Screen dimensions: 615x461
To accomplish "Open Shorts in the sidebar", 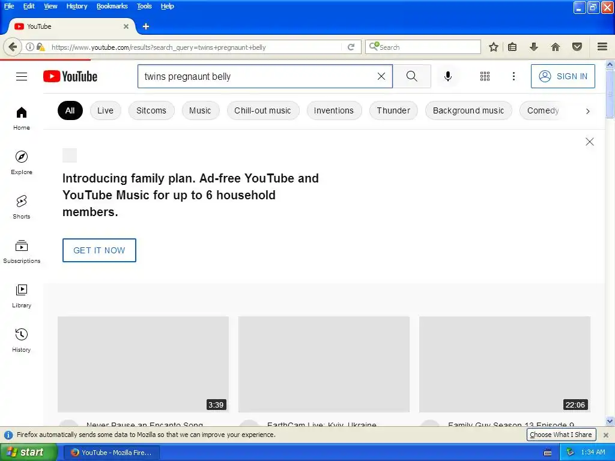I will 22,207.
